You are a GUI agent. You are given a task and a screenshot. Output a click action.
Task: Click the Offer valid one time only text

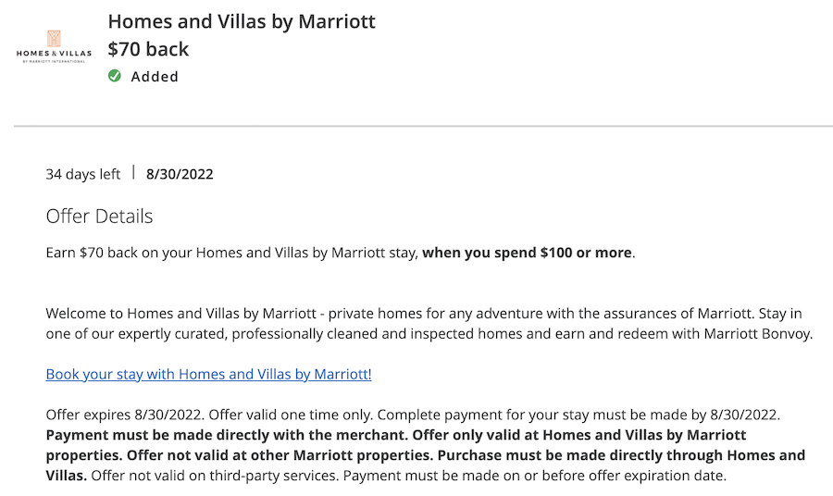290,415
